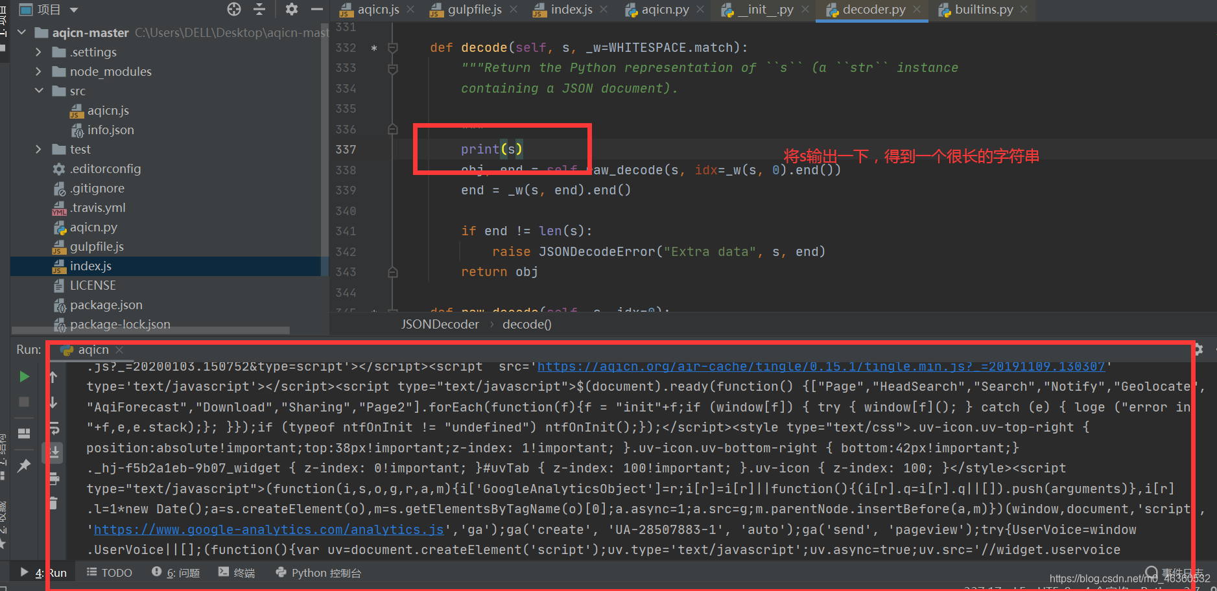Open the aqicn.org tingle.min.js link
The width and height of the screenshot is (1217, 591).
821,366
